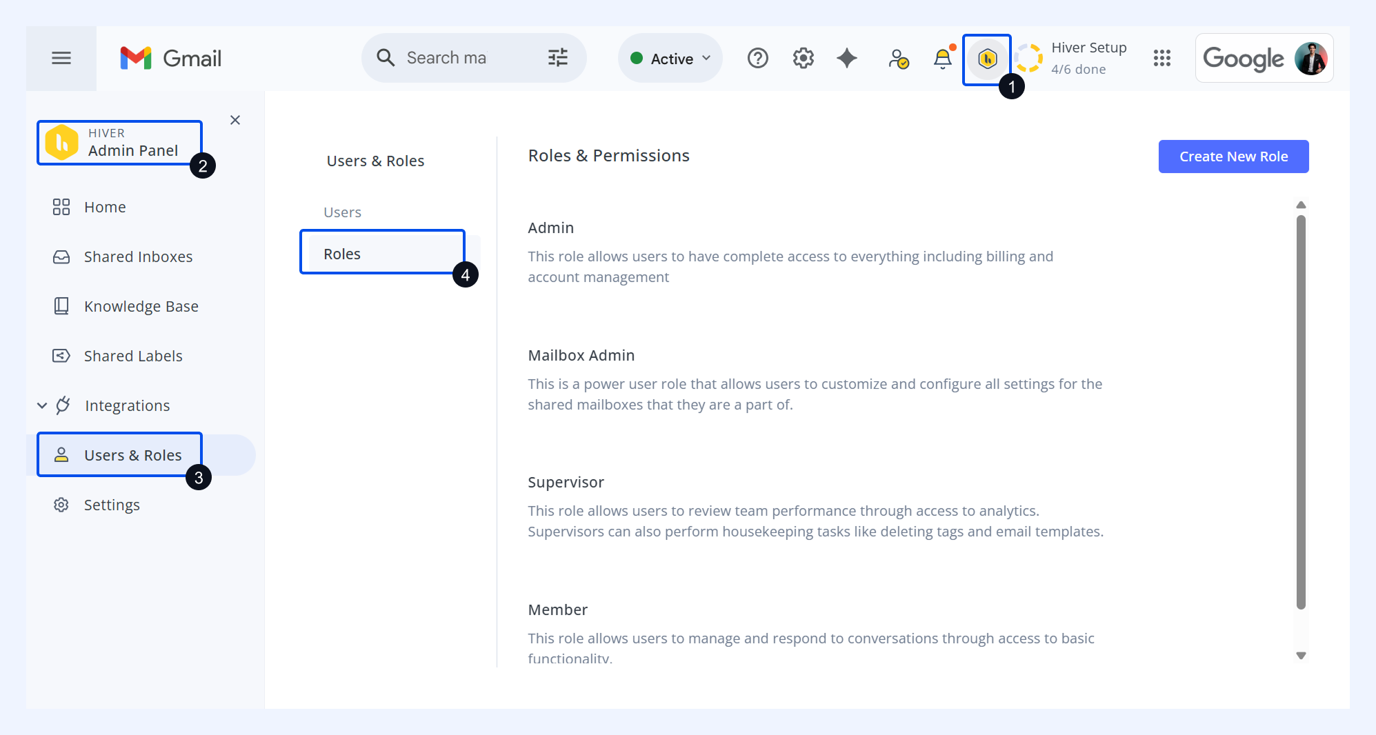
Task: Open the Active status dropdown
Action: (670, 59)
